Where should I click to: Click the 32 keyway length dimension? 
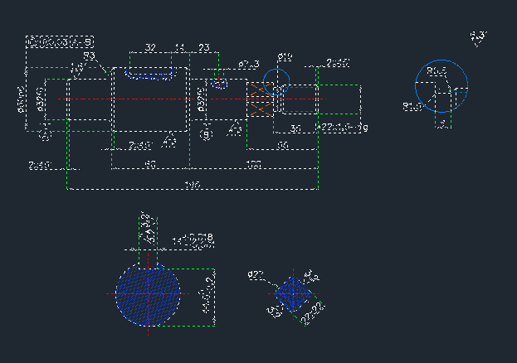(150, 47)
